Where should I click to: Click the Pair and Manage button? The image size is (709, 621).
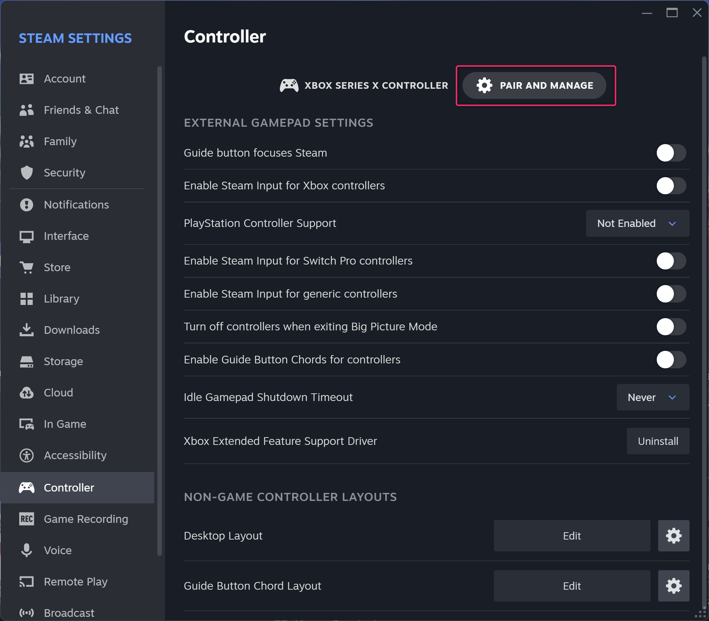[534, 86]
